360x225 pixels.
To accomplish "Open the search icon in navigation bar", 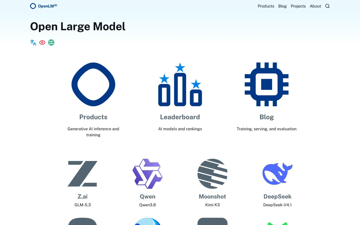I will coord(327,6).
